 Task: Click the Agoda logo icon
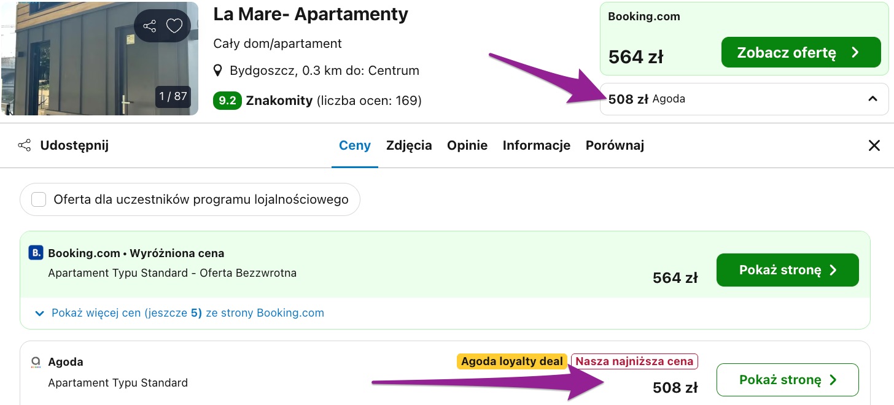(36, 362)
